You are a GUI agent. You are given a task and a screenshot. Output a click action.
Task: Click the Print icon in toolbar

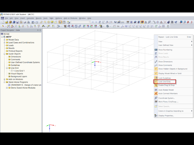pos(25,22)
